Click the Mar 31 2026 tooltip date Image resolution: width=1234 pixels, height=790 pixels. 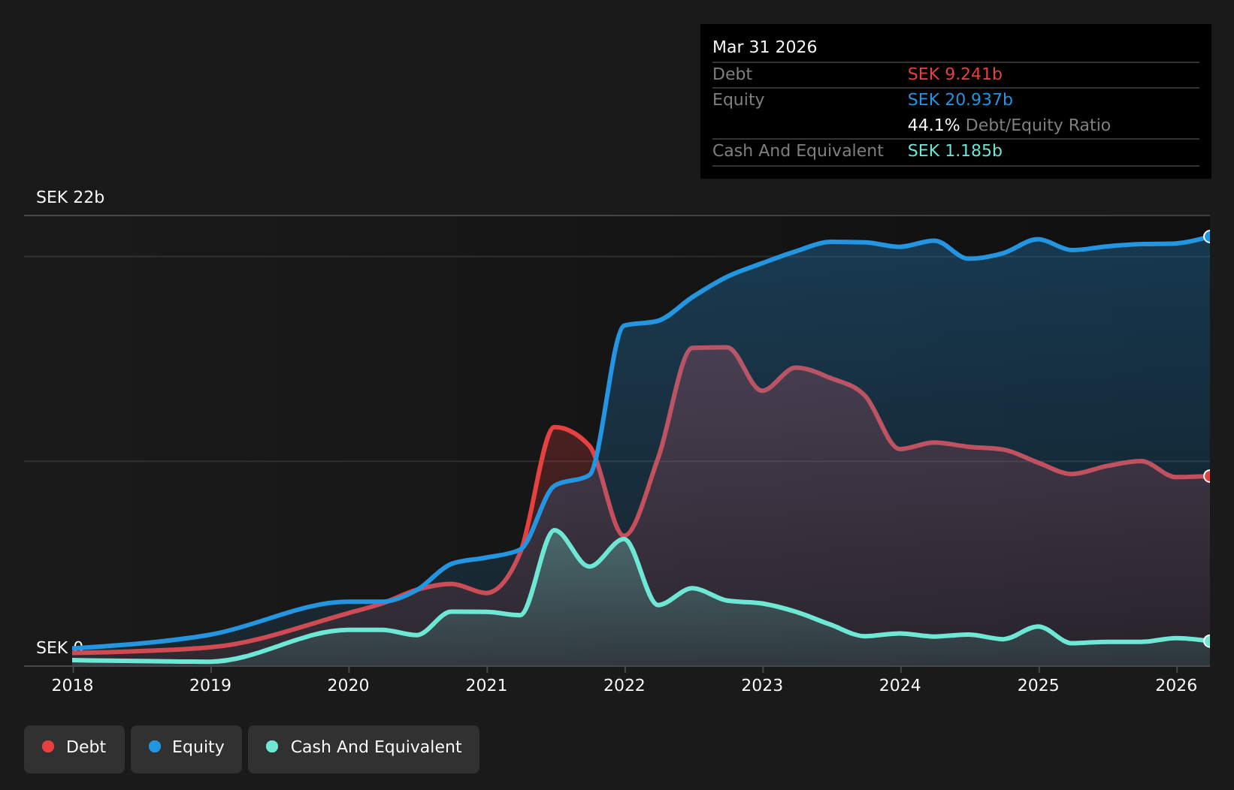point(764,47)
